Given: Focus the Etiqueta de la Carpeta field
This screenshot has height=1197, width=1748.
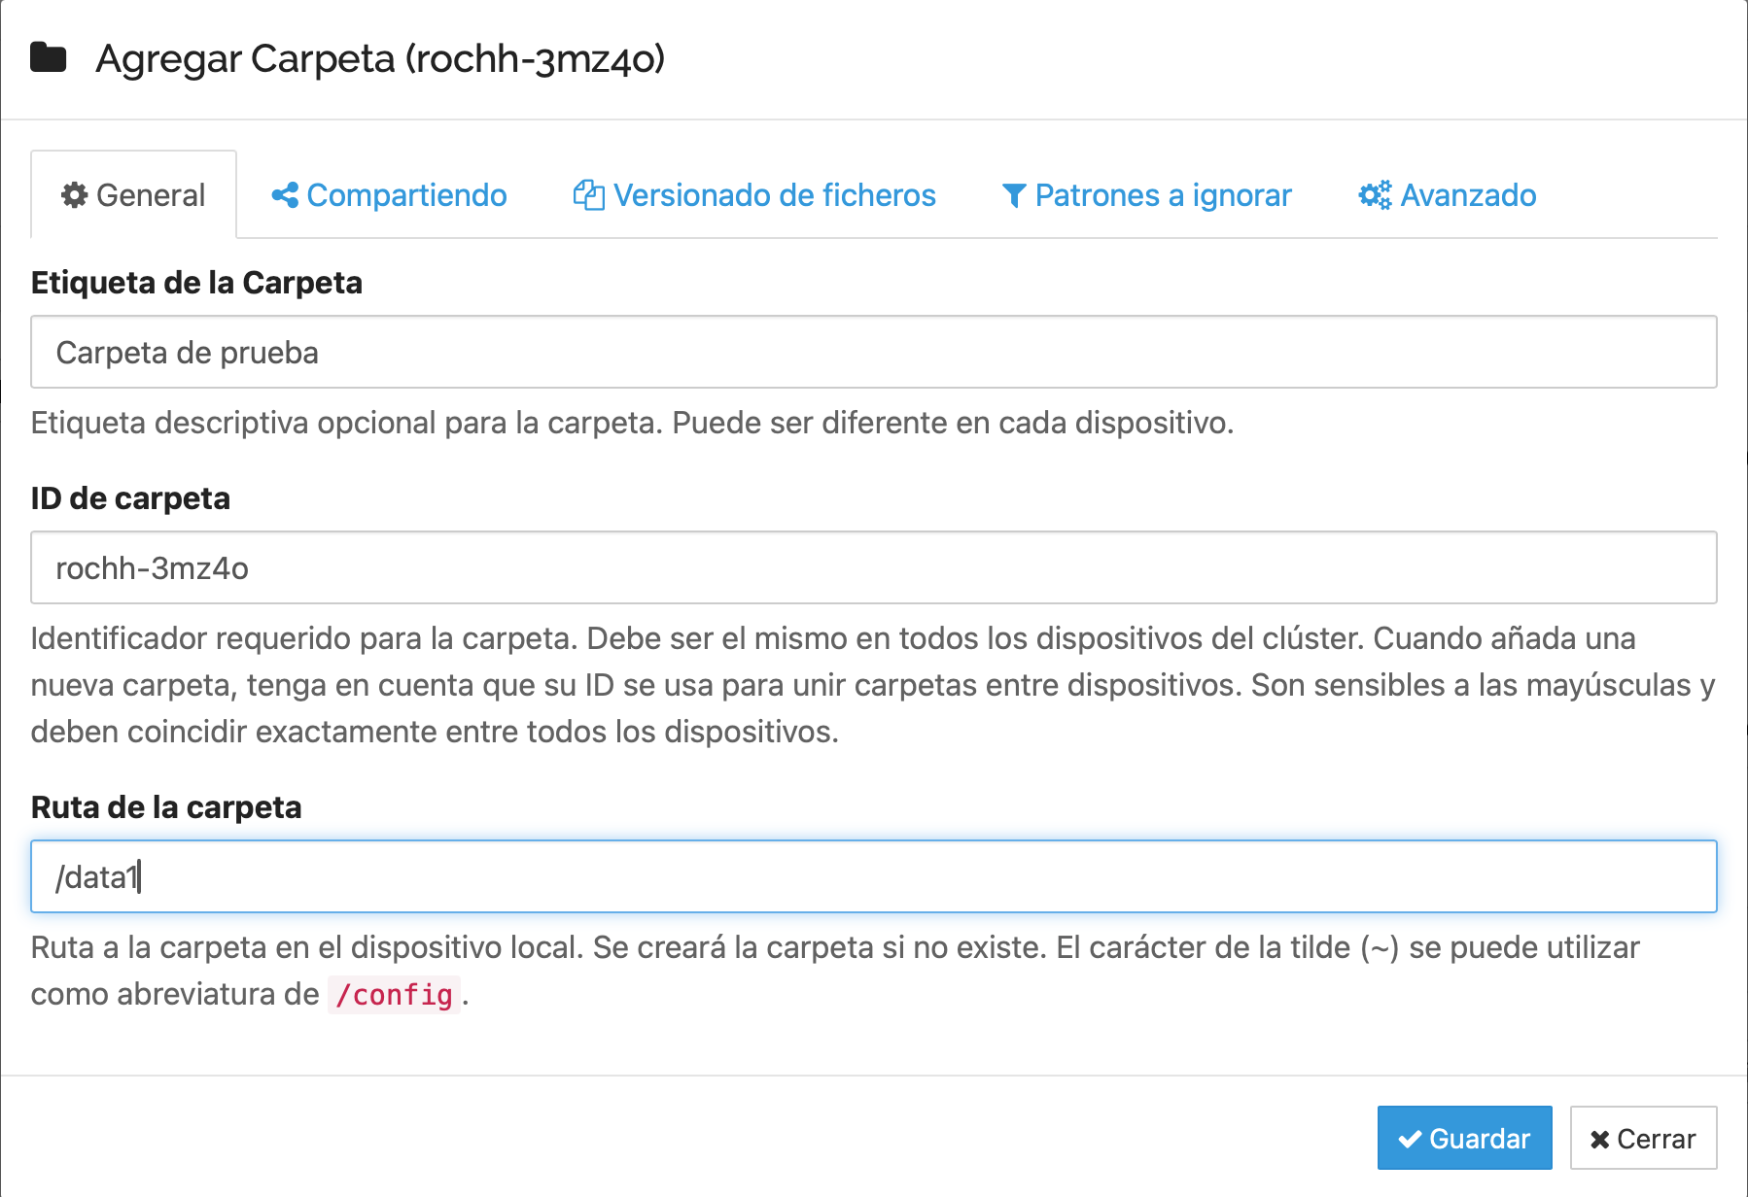Looking at the screenshot, I should 874,352.
